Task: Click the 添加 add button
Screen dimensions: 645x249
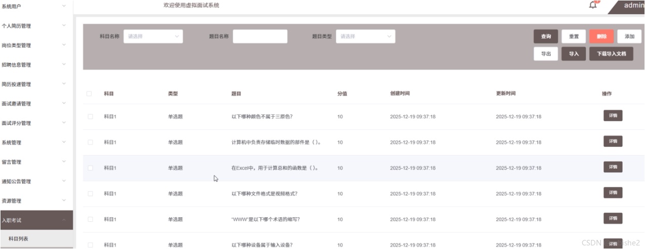Action: coord(629,36)
